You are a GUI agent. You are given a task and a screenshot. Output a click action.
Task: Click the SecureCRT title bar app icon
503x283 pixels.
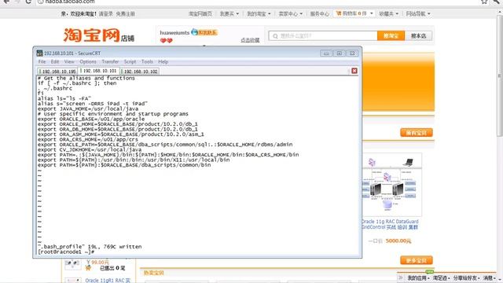pyautogui.click(x=39, y=53)
